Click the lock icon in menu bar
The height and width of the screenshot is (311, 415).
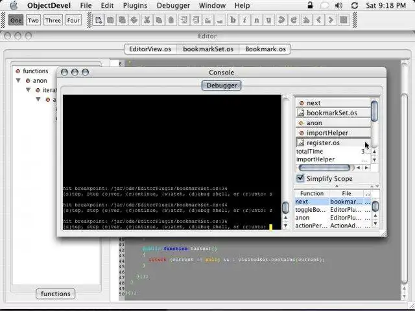[x=310, y=5]
